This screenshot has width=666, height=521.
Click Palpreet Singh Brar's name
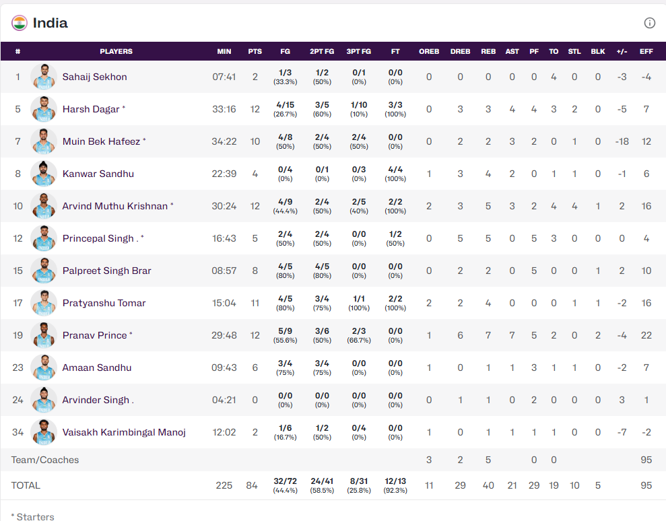(106, 271)
